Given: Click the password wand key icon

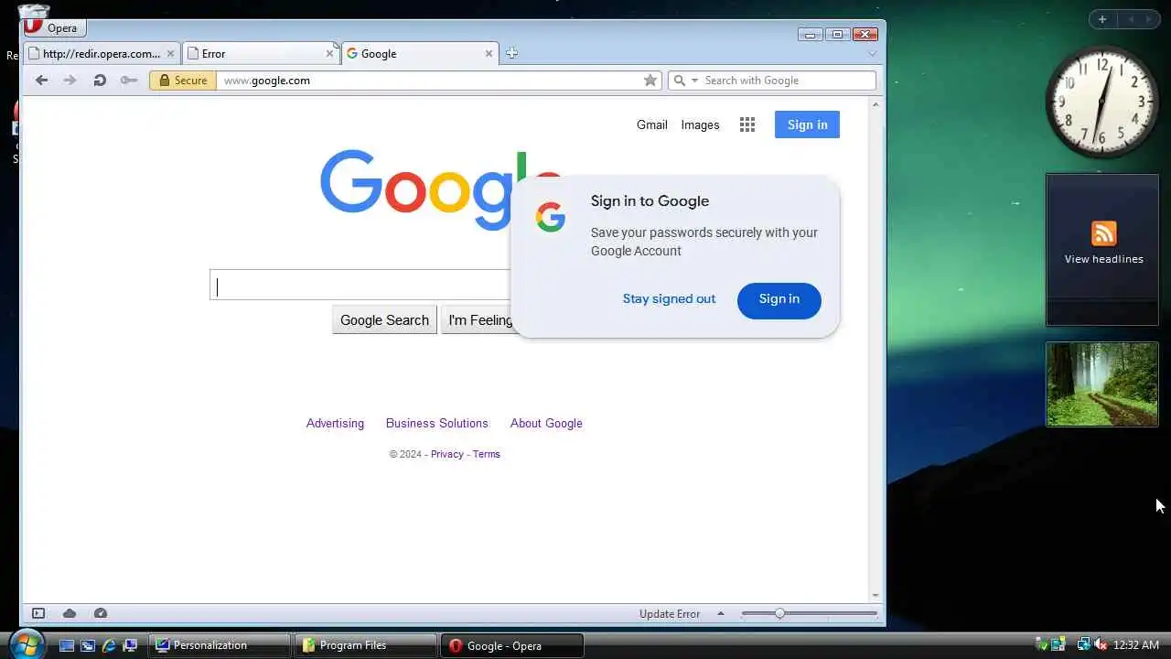Looking at the screenshot, I should pos(129,81).
